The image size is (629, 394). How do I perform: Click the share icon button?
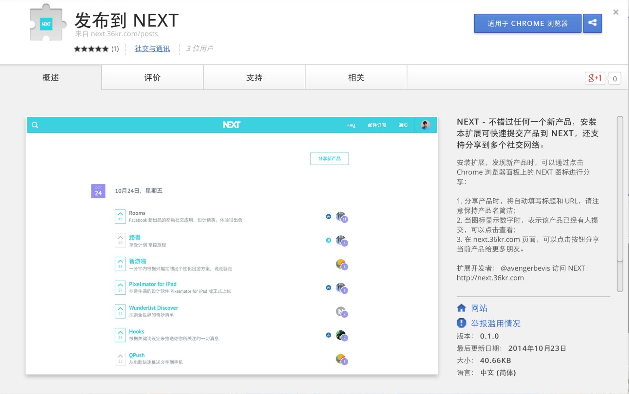(x=592, y=23)
